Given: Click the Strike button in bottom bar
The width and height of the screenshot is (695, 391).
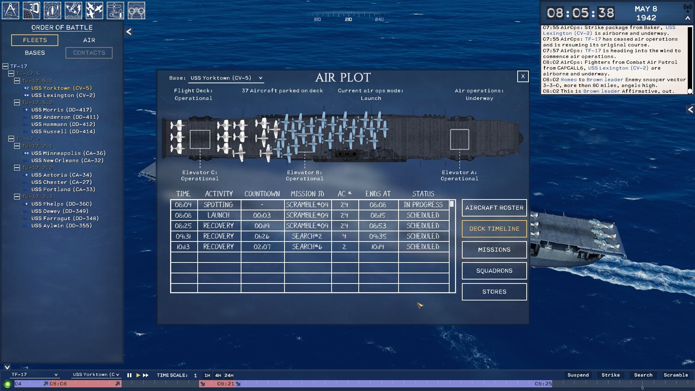Looking at the screenshot, I should tap(610, 375).
